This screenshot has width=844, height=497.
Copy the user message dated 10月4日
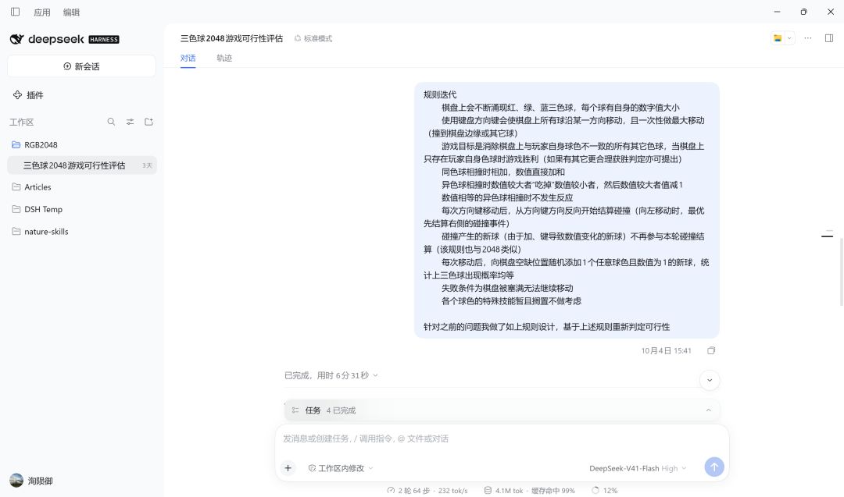point(711,350)
